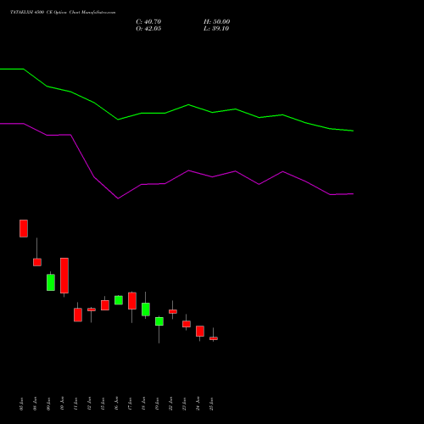
Task: Click the red candle for 17 Jan
Action: (132, 301)
